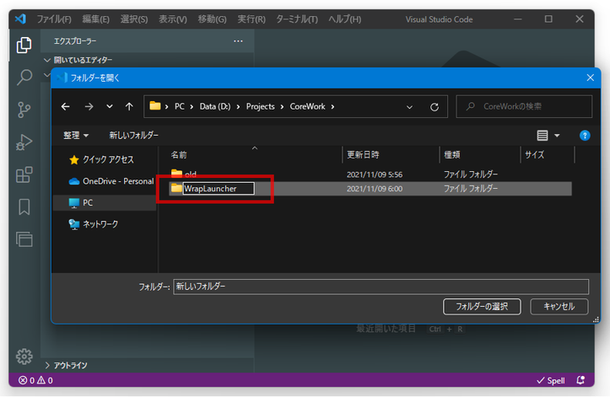Sort by 種類 column header
Screen dimensions: 610x397
click(479, 155)
